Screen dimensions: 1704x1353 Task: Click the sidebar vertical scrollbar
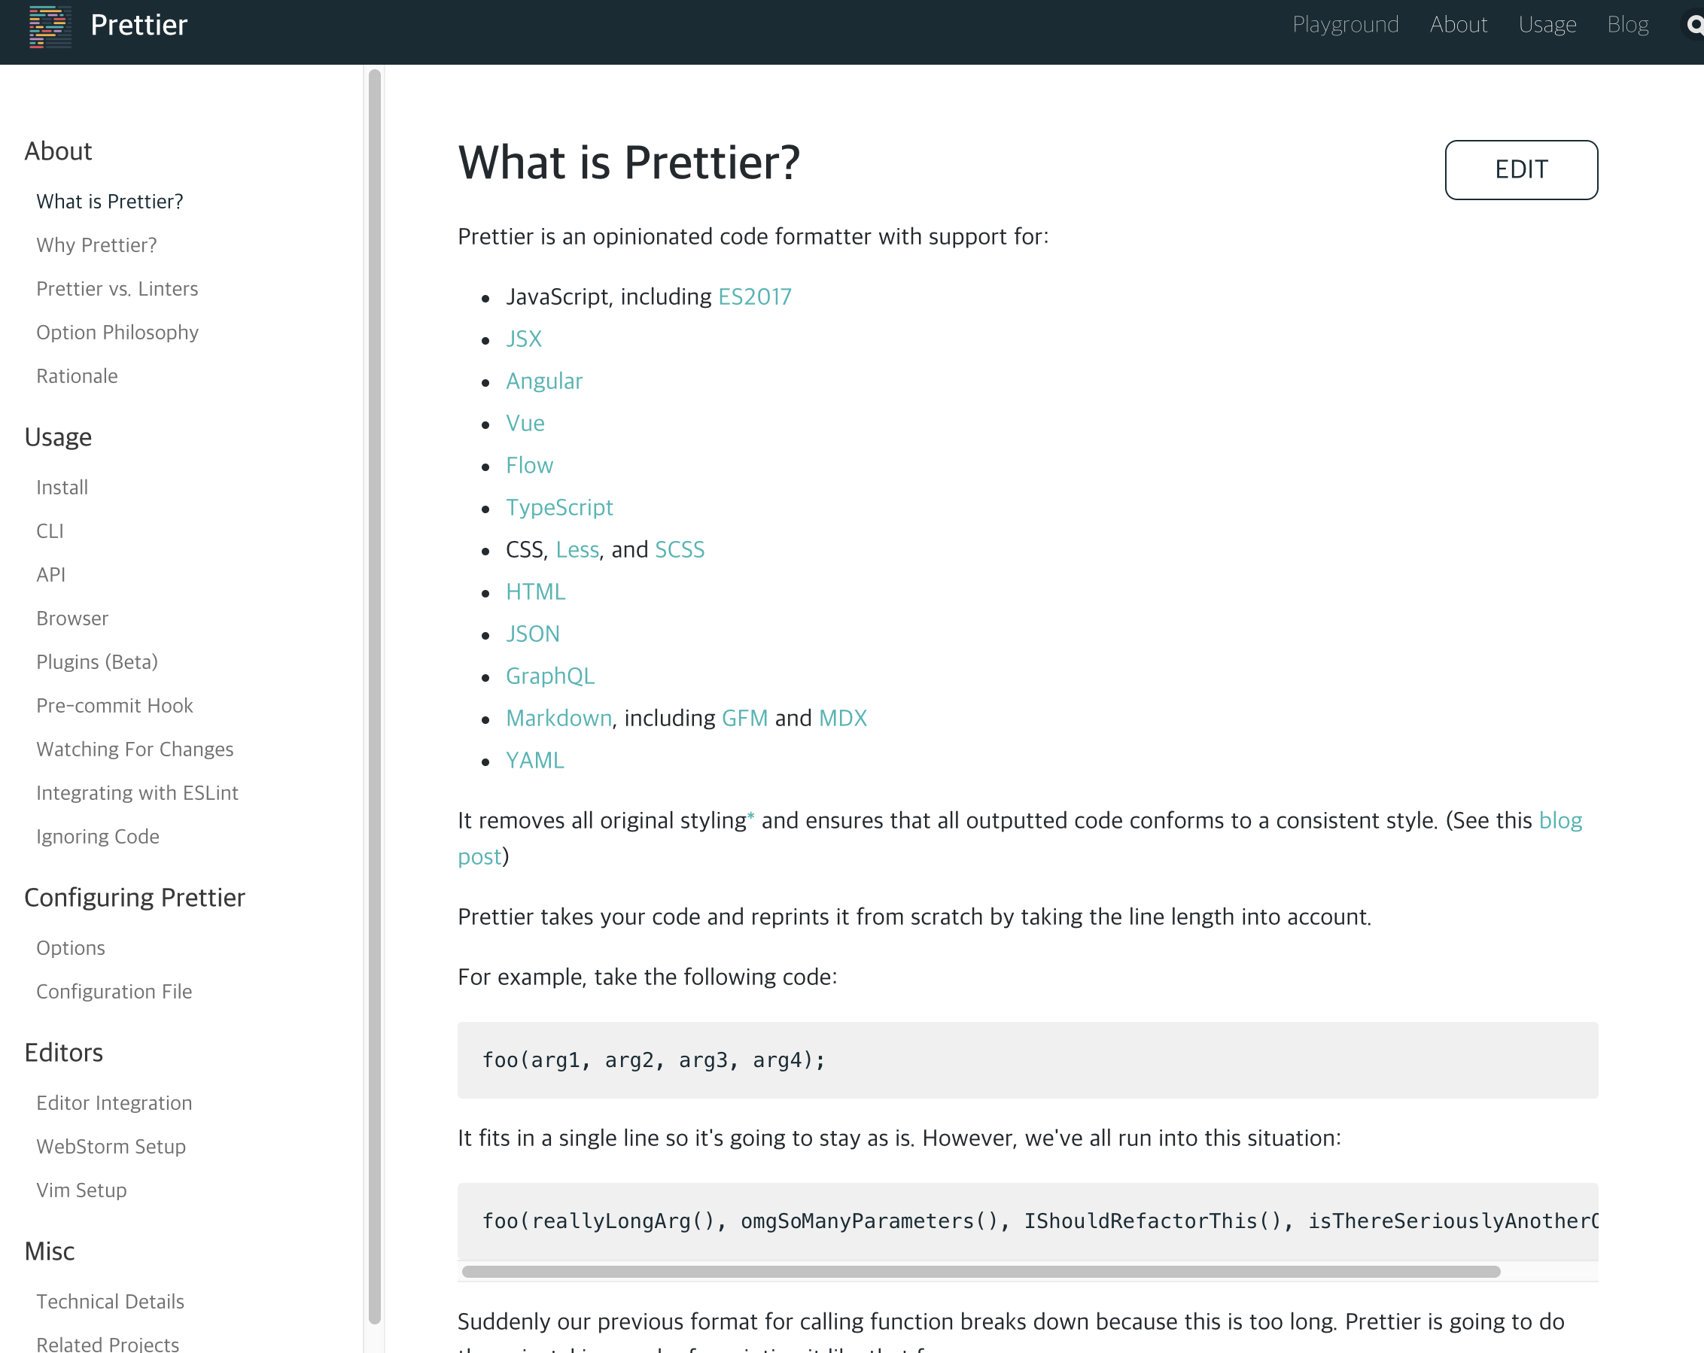point(375,695)
